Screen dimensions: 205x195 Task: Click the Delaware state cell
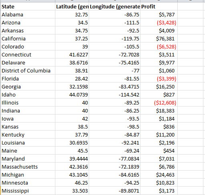[28, 62]
